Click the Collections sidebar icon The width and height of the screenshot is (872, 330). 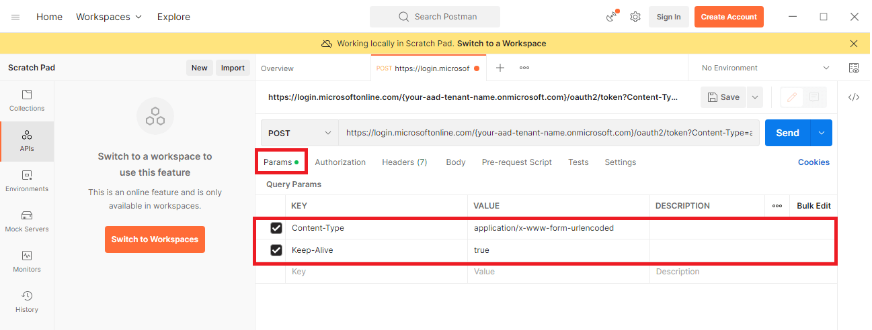[27, 101]
